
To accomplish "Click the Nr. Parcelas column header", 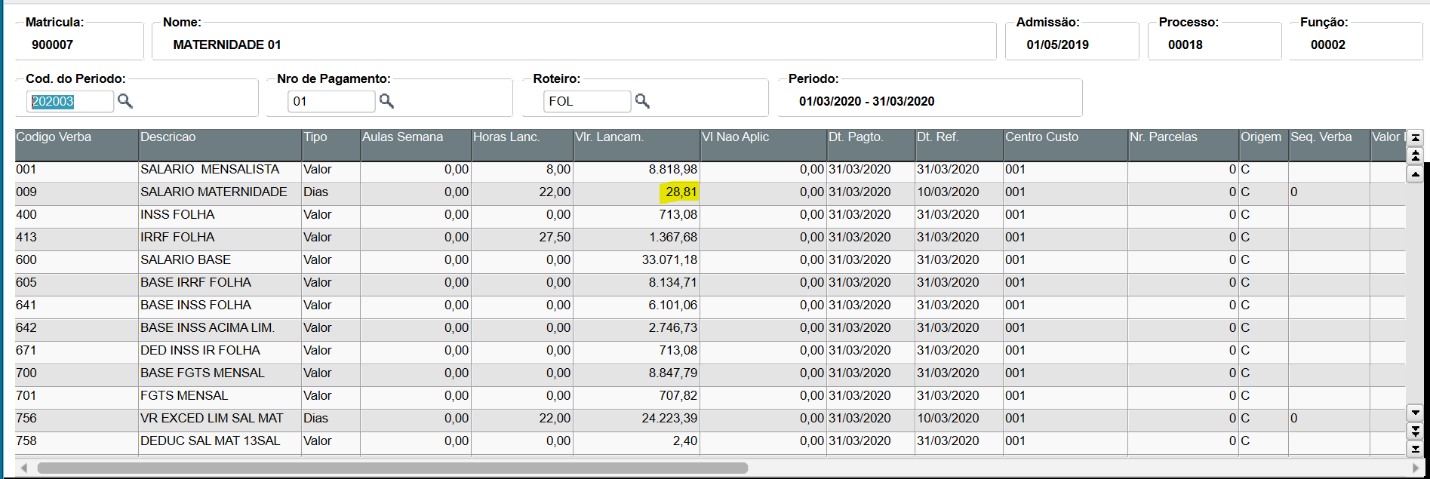I will click(1183, 144).
